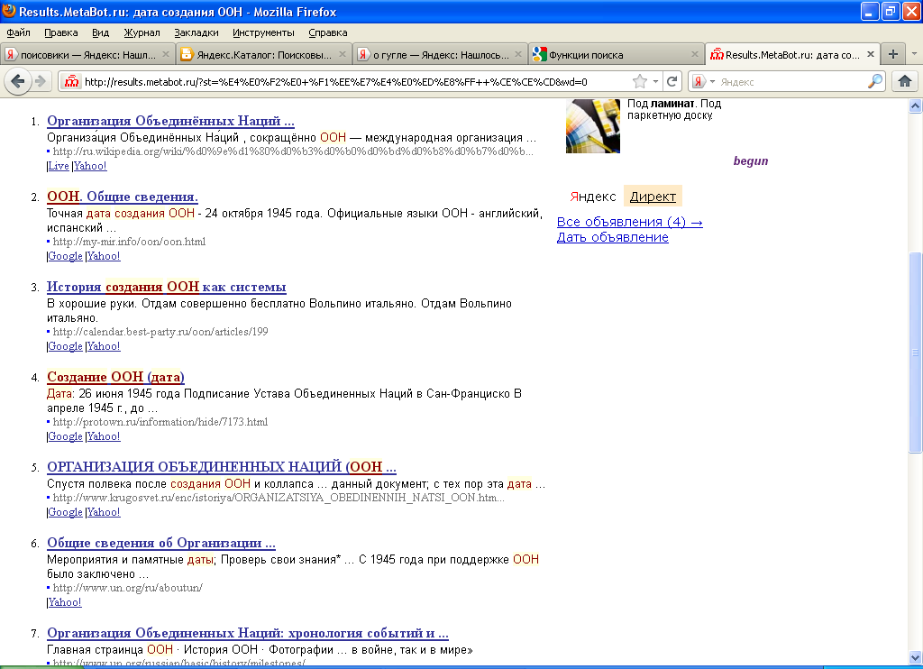Click the Live link under result 1
The height and width of the screenshot is (669, 923).
point(59,166)
